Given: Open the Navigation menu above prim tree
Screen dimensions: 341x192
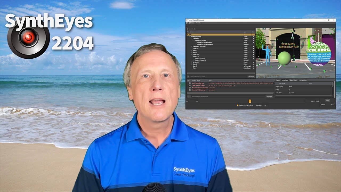Looking at the screenshot, I should (x=190, y=29).
